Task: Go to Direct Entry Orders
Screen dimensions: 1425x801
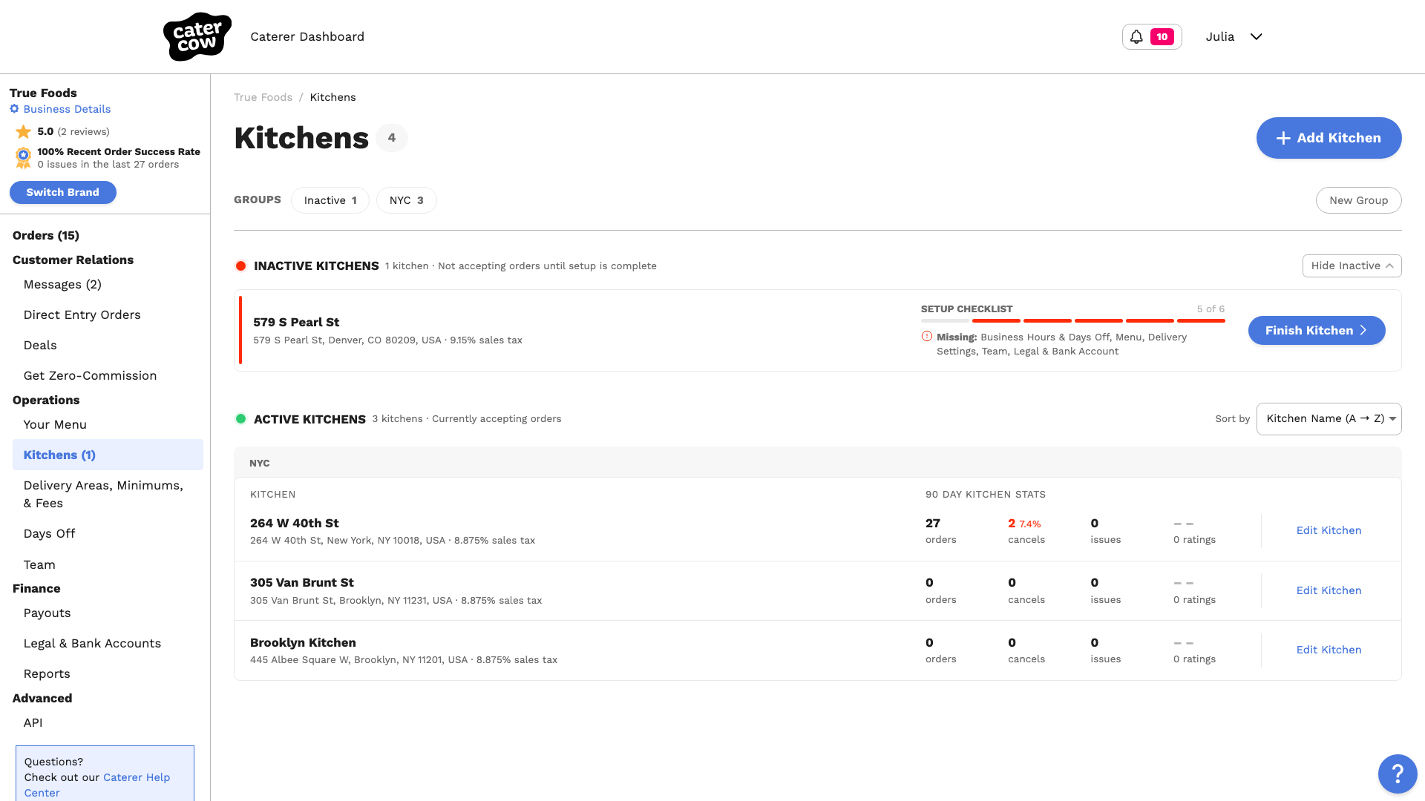Action: pyautogui.click(x=82, y=315)
